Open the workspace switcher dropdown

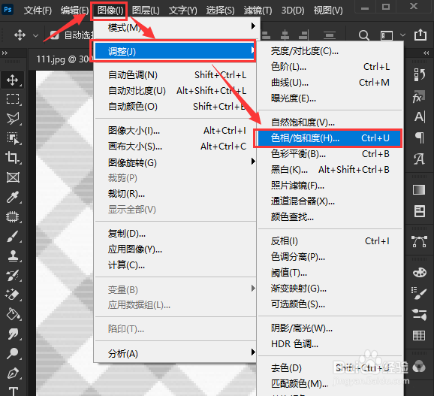[x=402, y=35]
